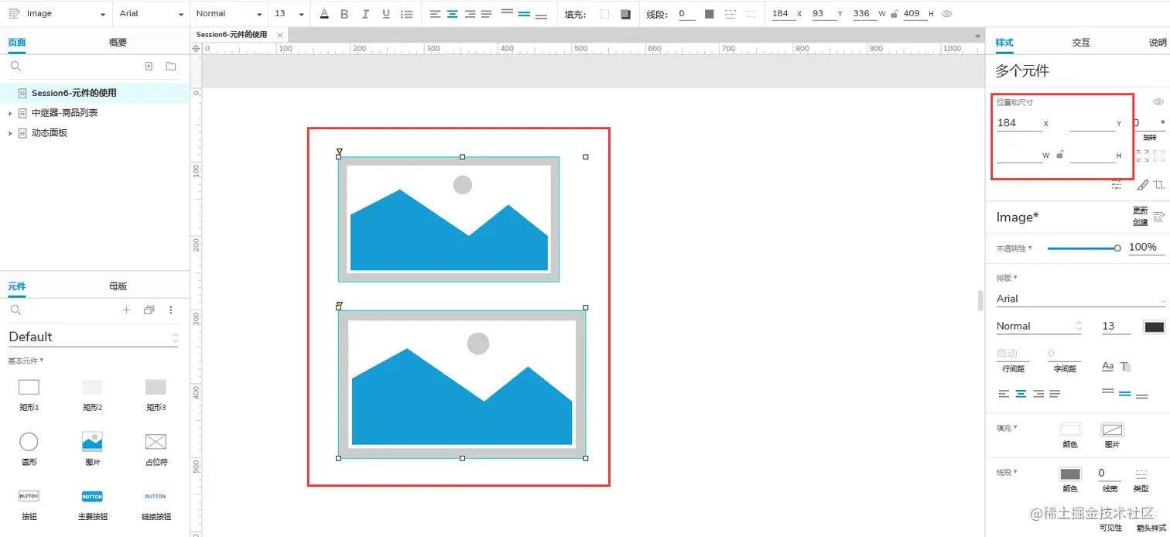The image size is (1170, 537).
Task: Open the font color swatch in style panel
Action: coord(1155,327)
